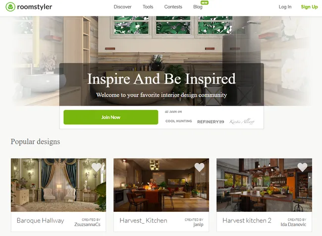
Task: Click the Kirstie Allsopp signature logo
Action: click(x=242, y=121)
